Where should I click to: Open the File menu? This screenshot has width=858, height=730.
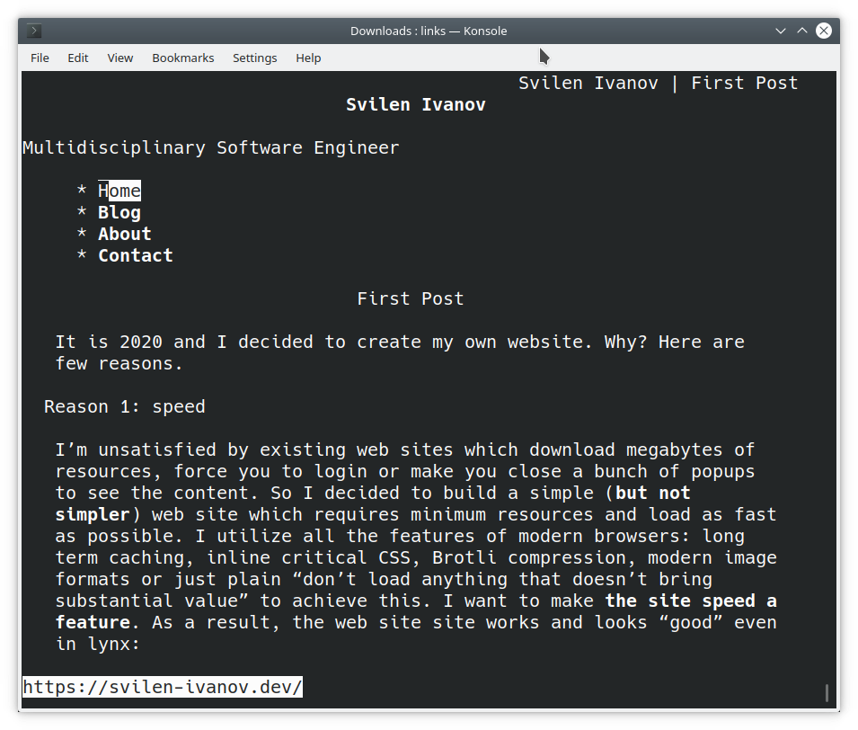tap(40, 58)
